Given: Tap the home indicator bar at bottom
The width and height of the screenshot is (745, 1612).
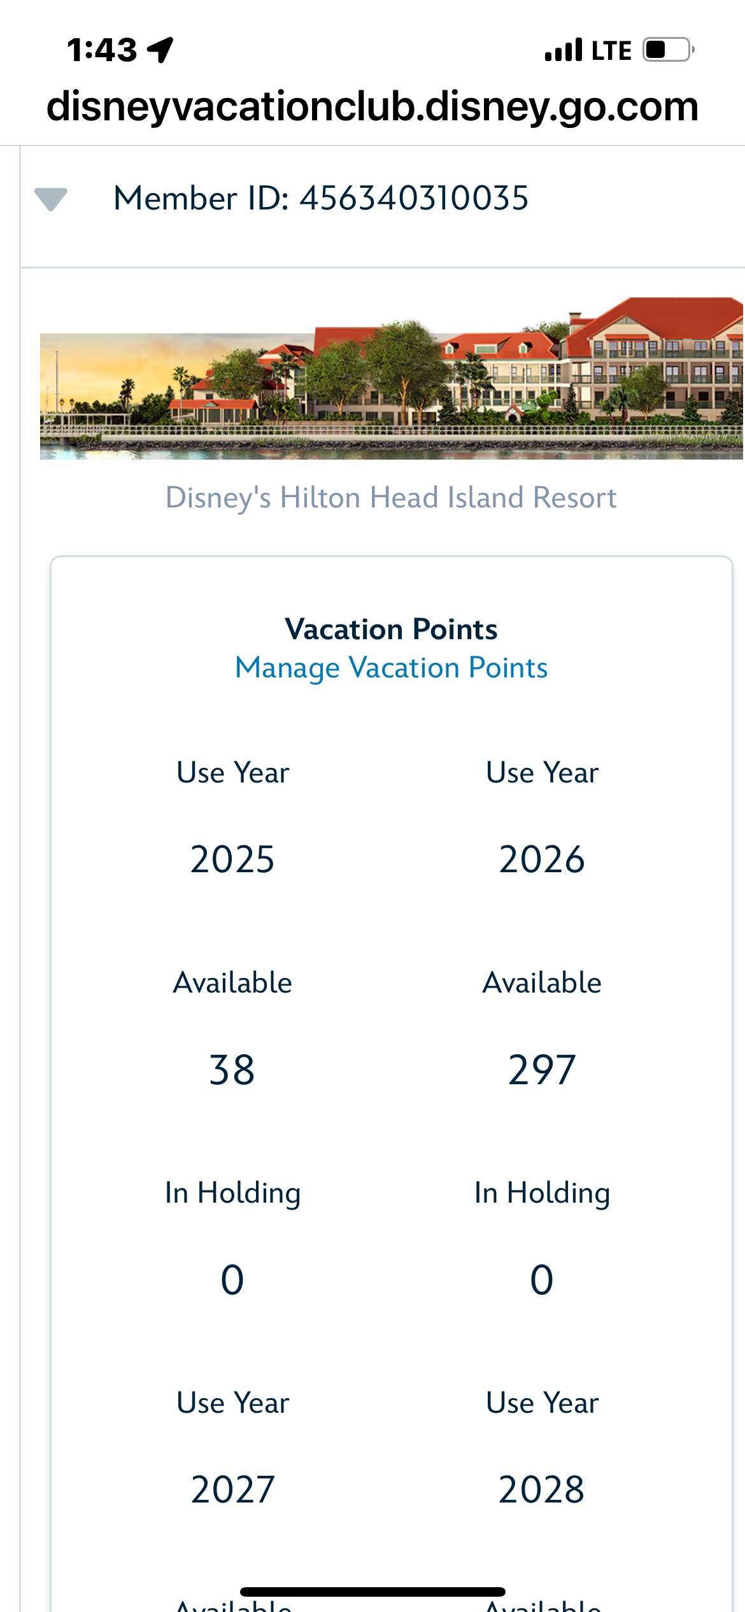Looking at the screenshot, I should [x=372, y=1592].
